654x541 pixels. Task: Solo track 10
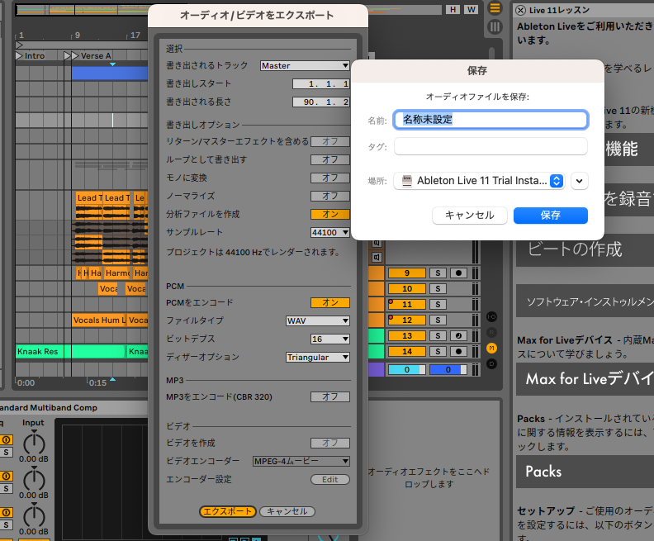pyautogui.click(x=438, y=288)
